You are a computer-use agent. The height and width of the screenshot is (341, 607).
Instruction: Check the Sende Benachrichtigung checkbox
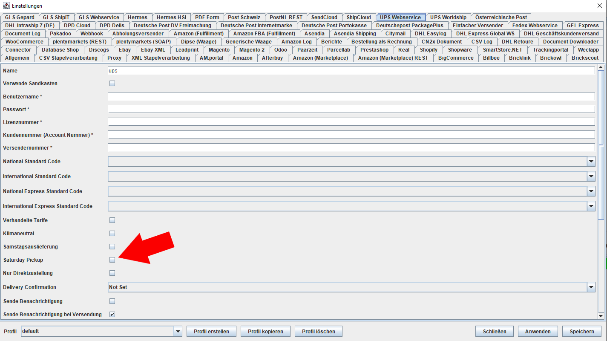(x=112, y=301)
